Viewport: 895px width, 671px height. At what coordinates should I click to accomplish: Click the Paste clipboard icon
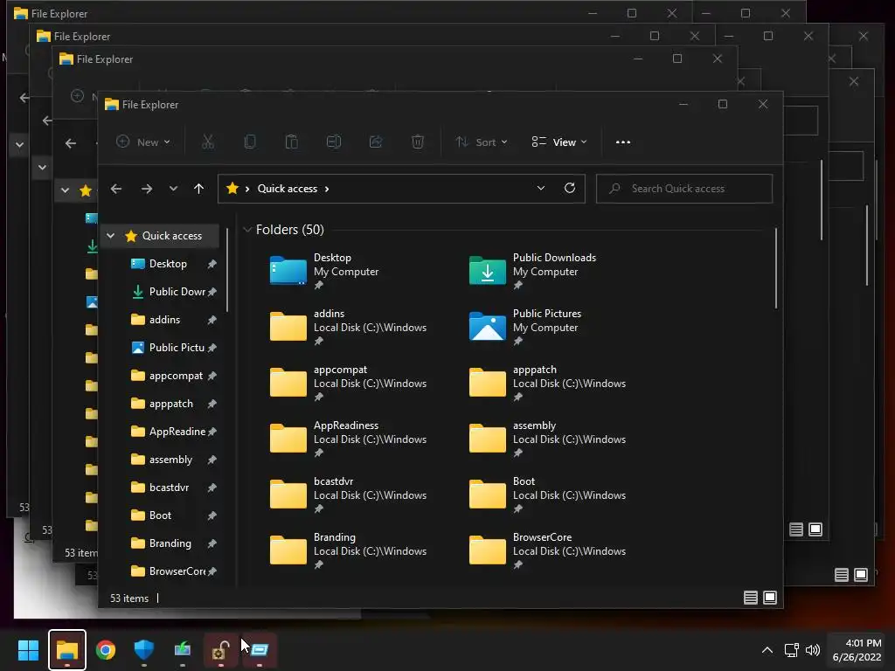(x=292, y=142)
